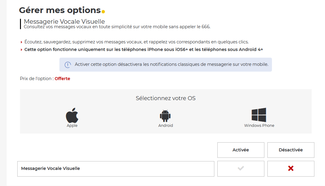Click the "Désactivée" column header
Screen dimensions: 325x186
click(291, 150)
